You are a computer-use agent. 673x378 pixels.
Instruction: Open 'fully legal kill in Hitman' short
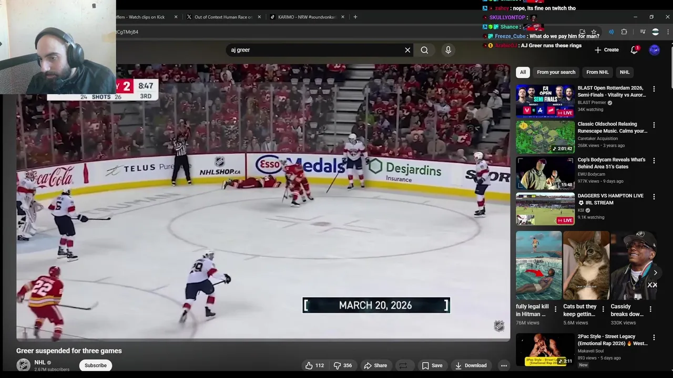pos(538,266)
